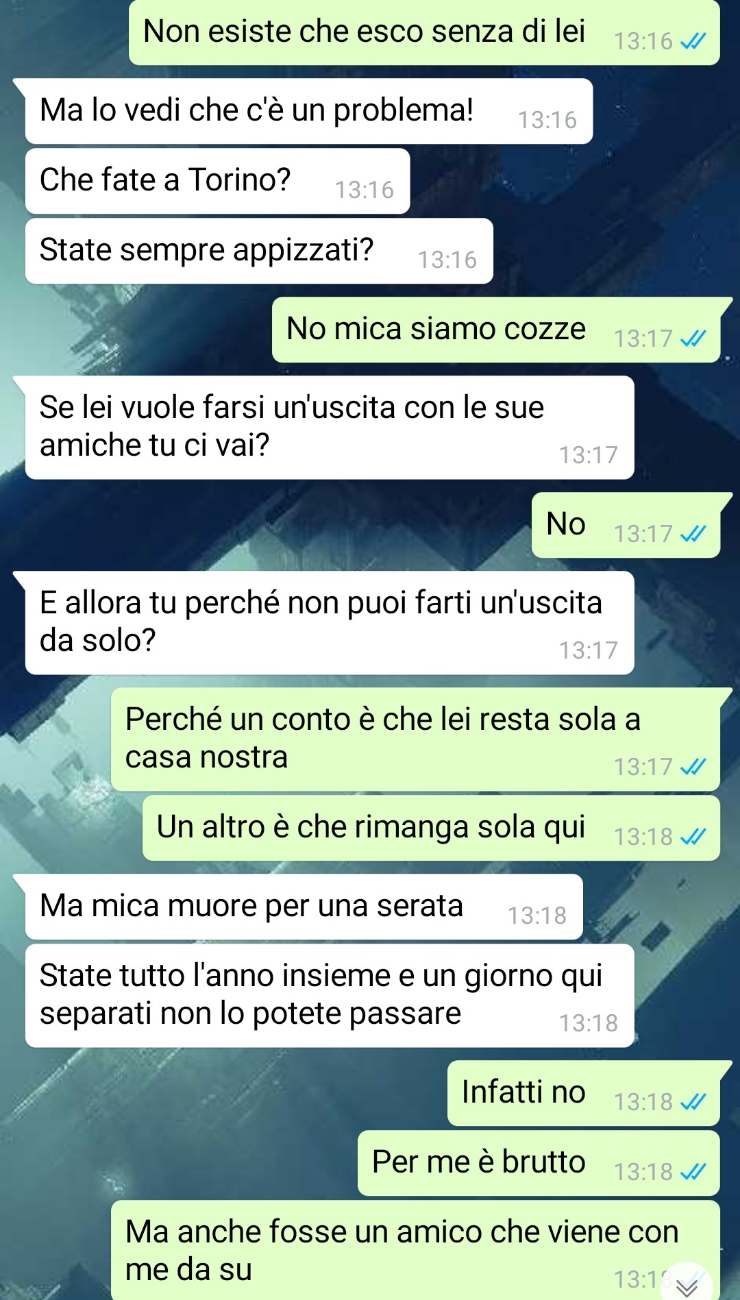This screenshot has width=740, height=1300.
Task: Tap the read ticks on 'Perché un conto è che lei resta sola'
Action: [693, 767]
